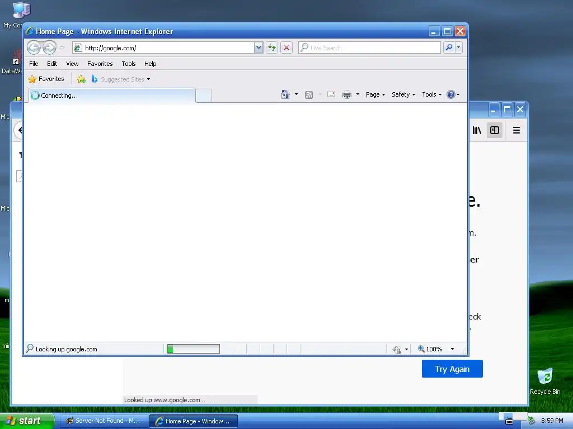
Task: Open the Help menu
Action: pos(150,64)
